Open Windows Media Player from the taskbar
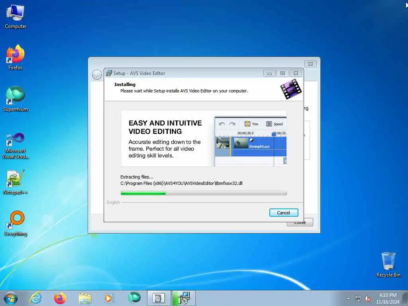This screenshot has height=306, width=408. click(x=109, y=298)
